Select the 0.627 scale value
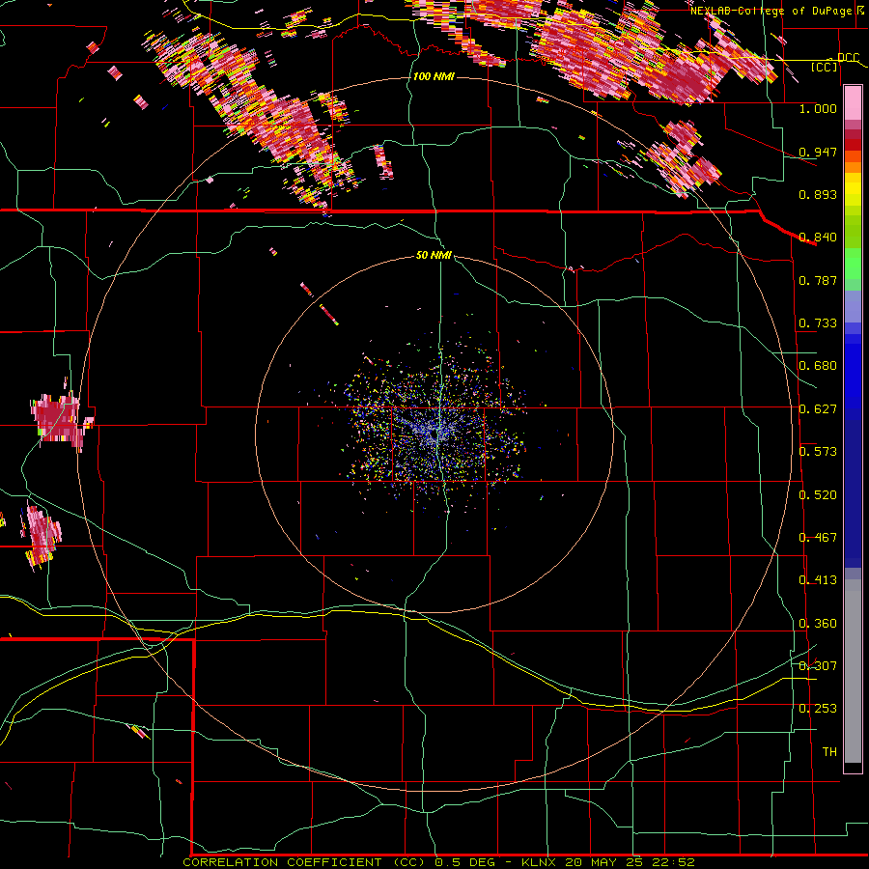 [818, 409]
